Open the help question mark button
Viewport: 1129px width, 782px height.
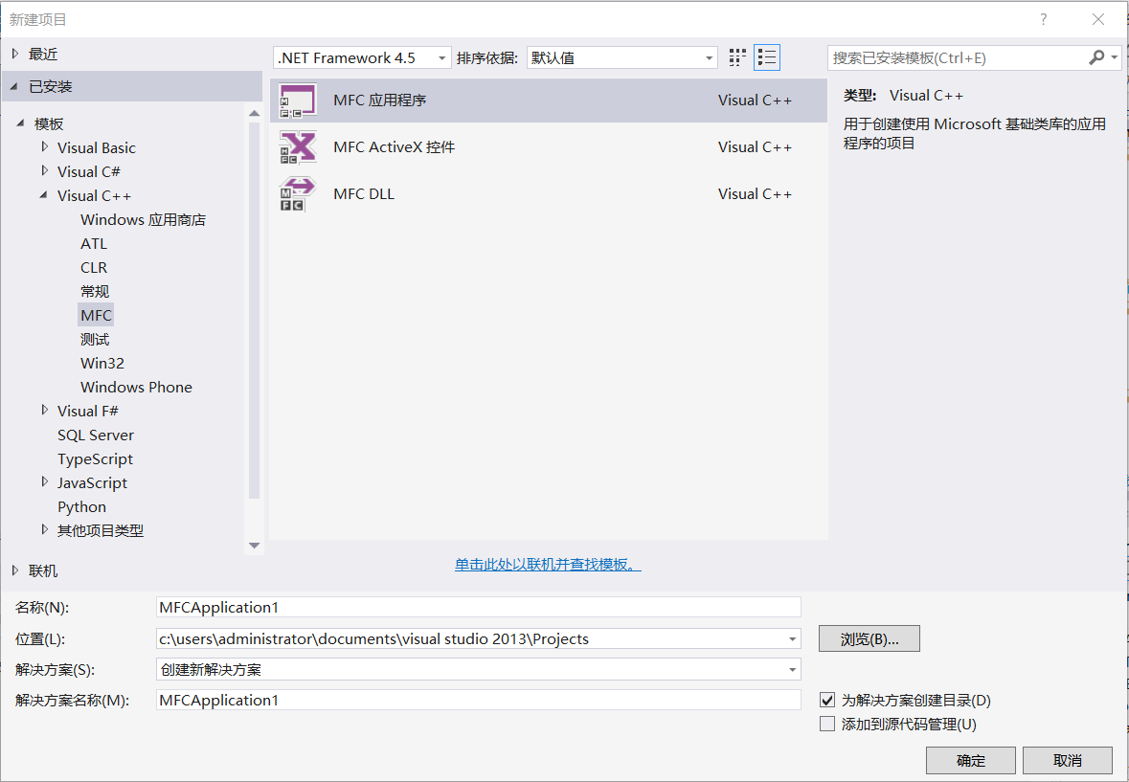tap(1044, 19)
